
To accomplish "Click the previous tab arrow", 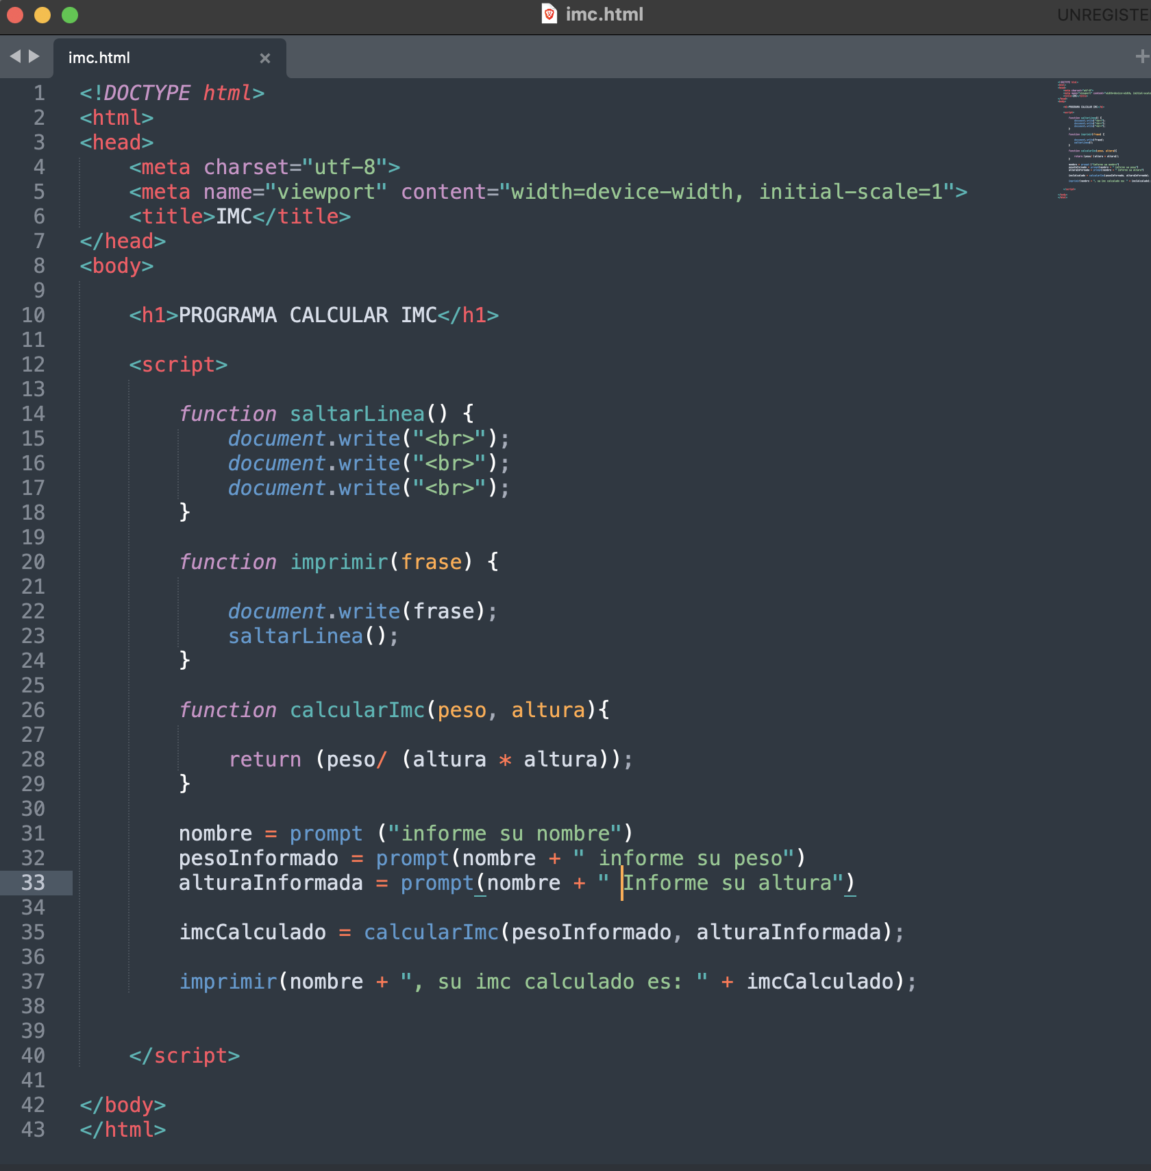I will (x=15, y=57).
